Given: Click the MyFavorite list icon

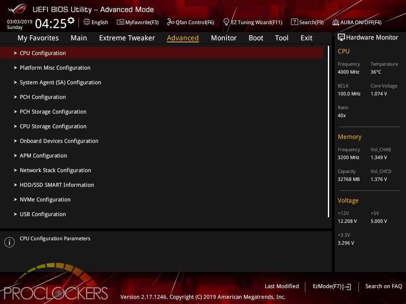Looking at the screenshot, I should (x=121, y=22).
